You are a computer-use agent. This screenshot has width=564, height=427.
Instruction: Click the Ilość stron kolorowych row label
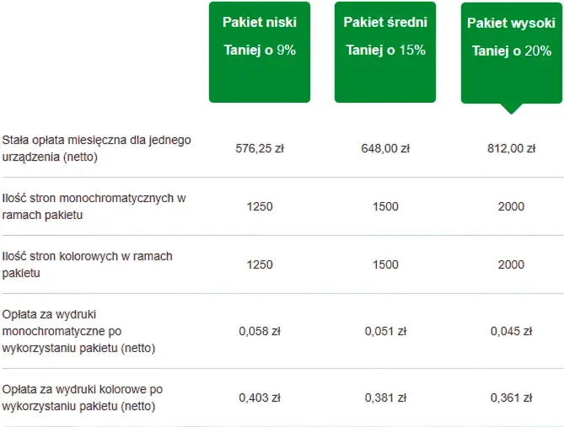click(x=88, y=264)
